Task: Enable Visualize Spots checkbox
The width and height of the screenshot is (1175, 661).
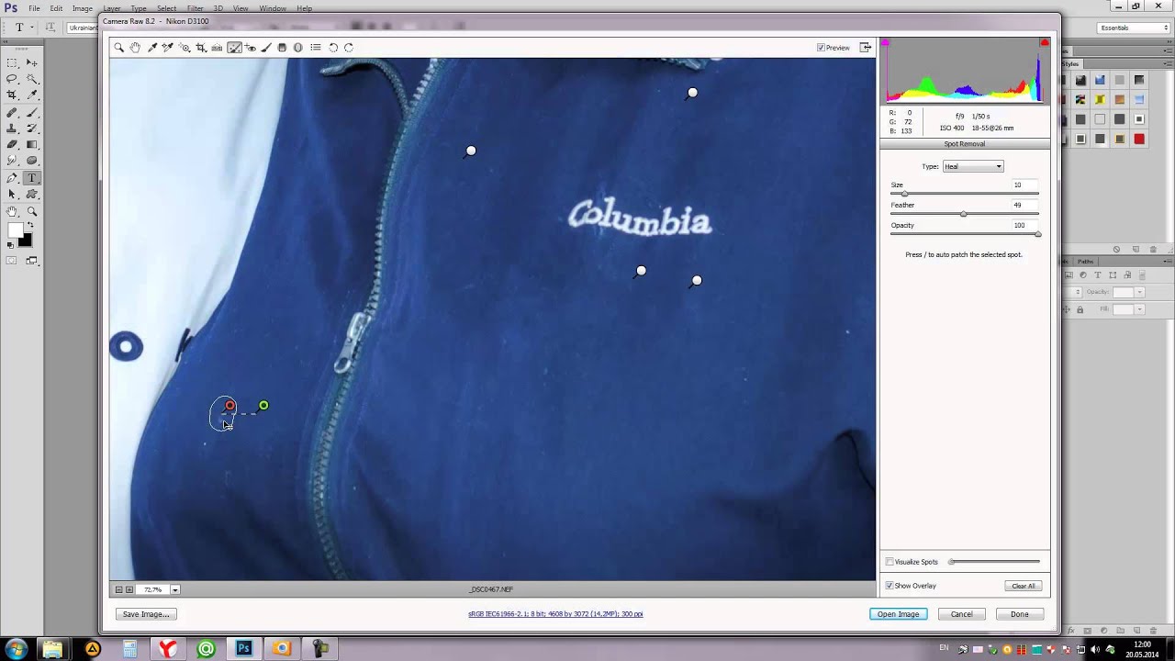Action: [890, 562]
